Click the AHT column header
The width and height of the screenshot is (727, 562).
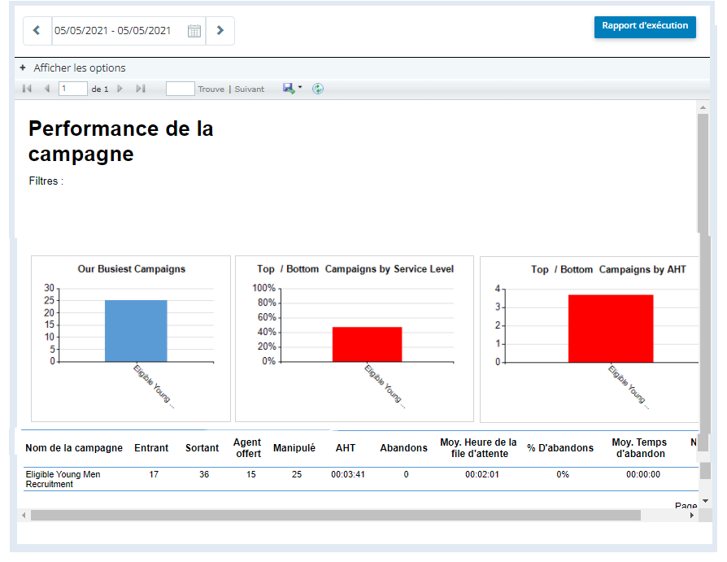pos(346,448)
